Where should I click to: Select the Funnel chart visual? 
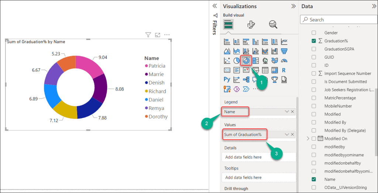point(284,51)
